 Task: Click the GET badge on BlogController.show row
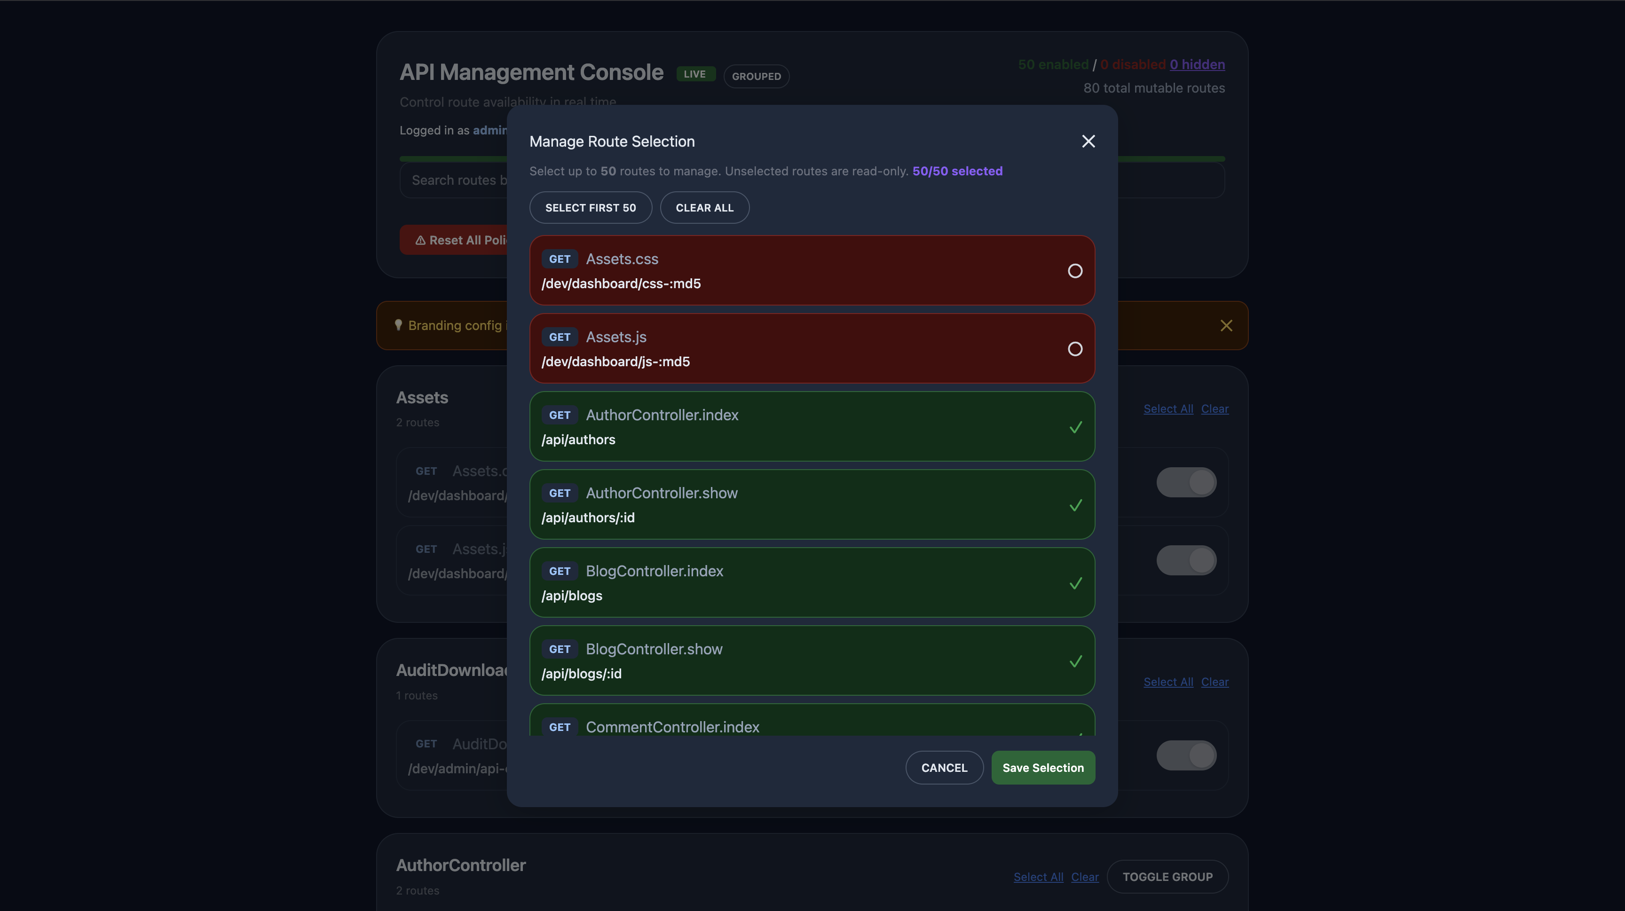[560, 649]
